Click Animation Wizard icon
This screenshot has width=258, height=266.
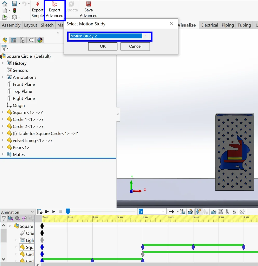pyautogui.click(x=191, y=211)
